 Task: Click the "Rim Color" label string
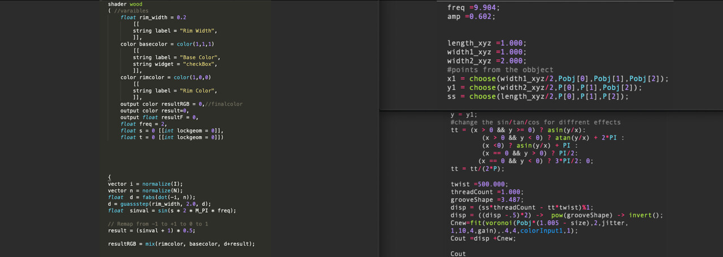(198, 91)
